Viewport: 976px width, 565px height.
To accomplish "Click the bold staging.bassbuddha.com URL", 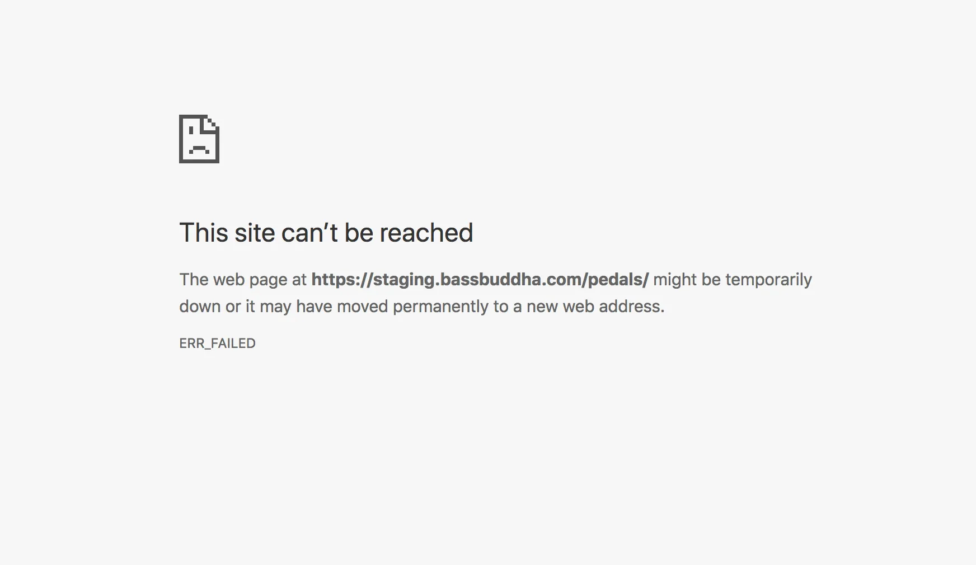I will pyautogui.click(x=480, y=279).
